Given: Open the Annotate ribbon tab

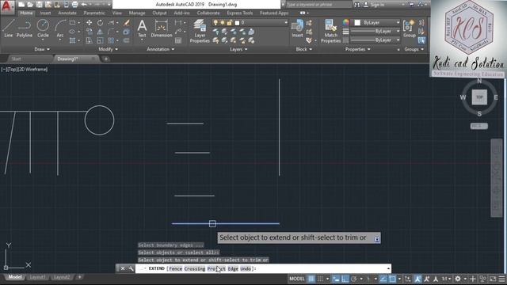Looking at the screenshot, I should [67, 13].
